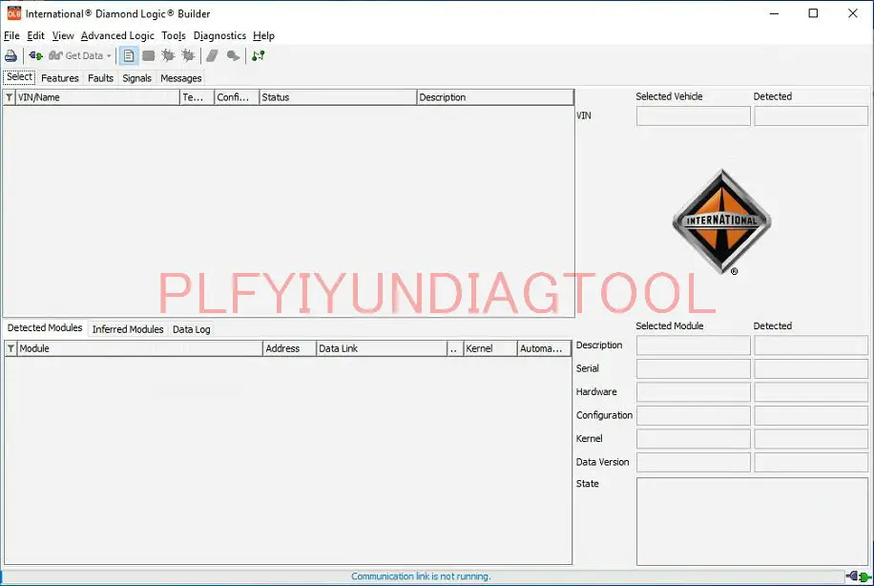Click the Selected Vehicle VIN field
The image size is (874, 586).
click(694, 116)
